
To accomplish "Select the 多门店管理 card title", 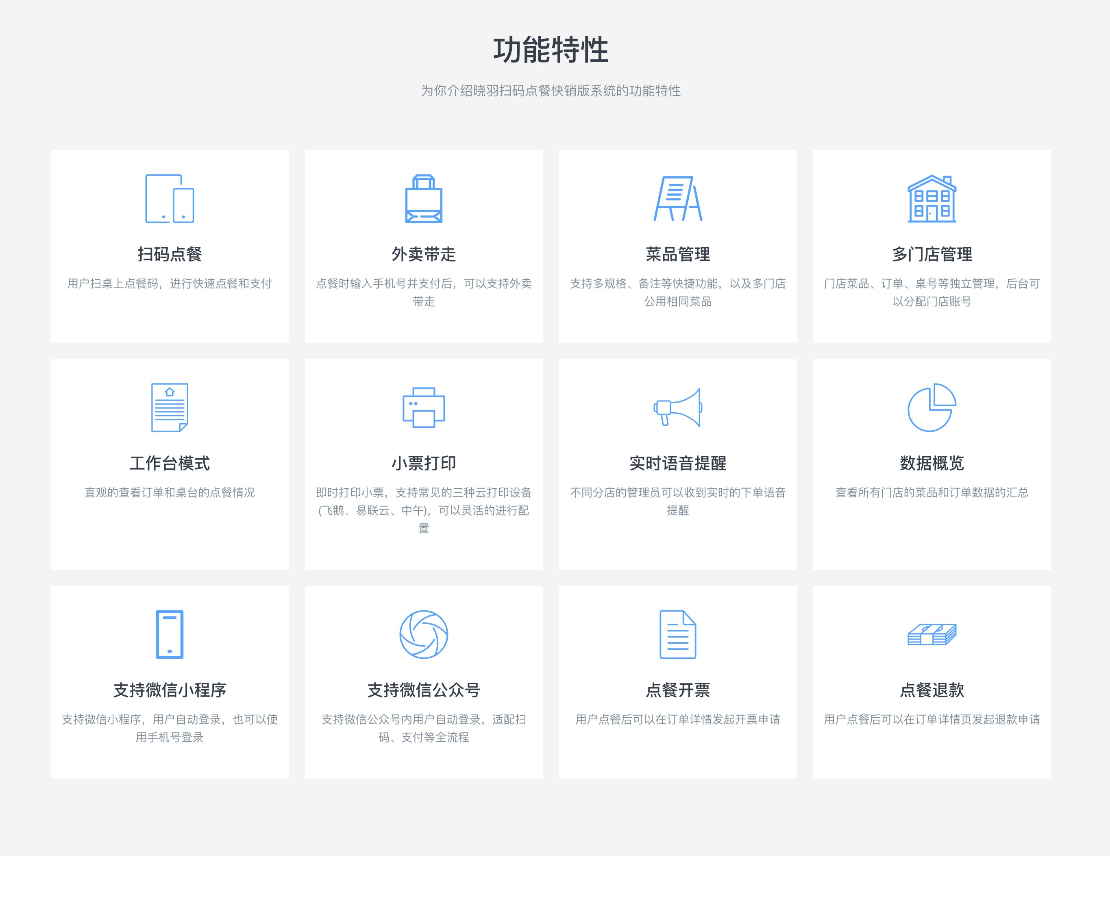I will (x=932, y=254).
